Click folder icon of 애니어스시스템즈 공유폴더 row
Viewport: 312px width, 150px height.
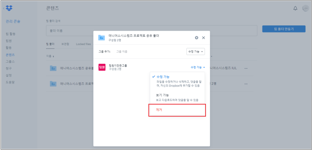53,68
